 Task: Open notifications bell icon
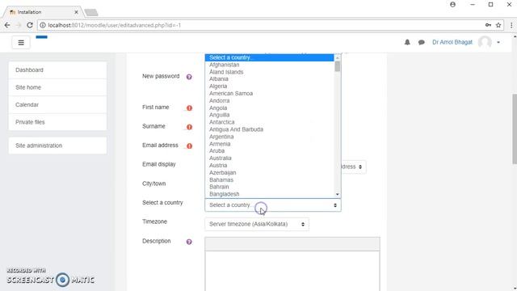(x=407, y=42)
